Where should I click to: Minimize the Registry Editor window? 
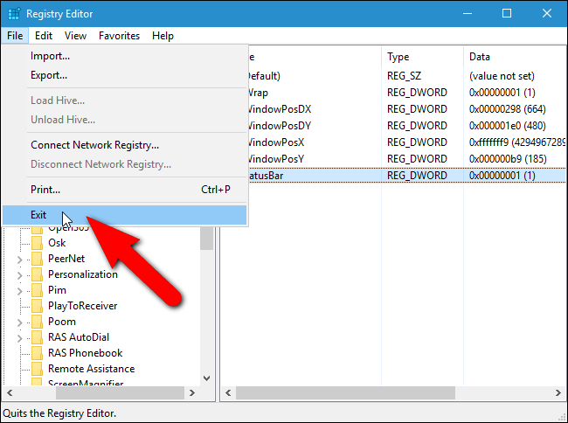coord(468,14)
